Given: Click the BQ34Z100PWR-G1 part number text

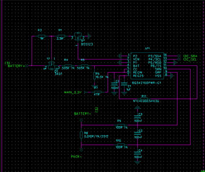Looking at the screenshot, I should click(x=146, y=83).
